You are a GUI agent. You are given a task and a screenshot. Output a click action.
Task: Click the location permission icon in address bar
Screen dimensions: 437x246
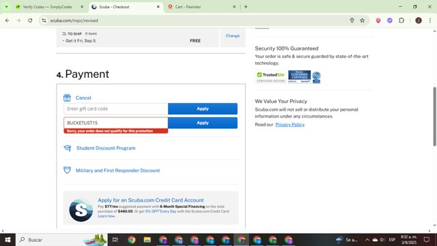352,20
